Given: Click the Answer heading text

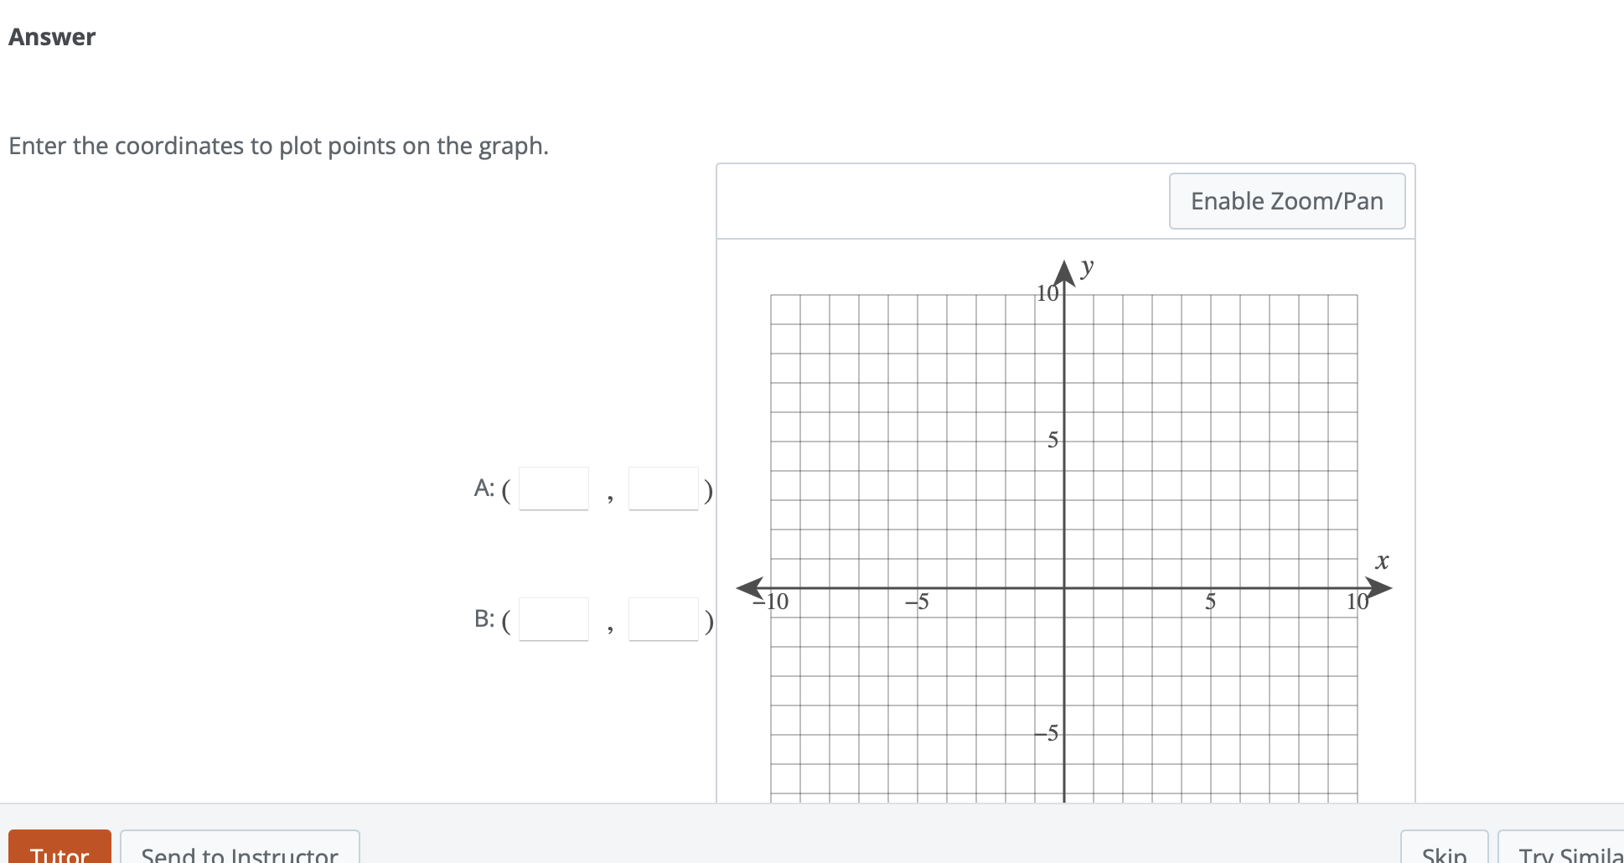Looking at the screenshot, I should [x=50, y=36].
